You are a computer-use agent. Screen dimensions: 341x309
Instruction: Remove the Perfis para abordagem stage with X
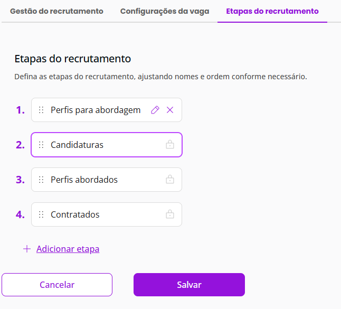(170, 110)
